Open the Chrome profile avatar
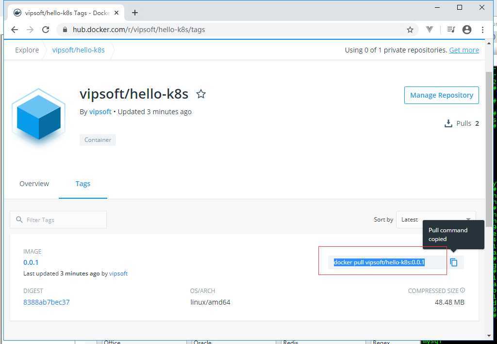 coord(467,30)
